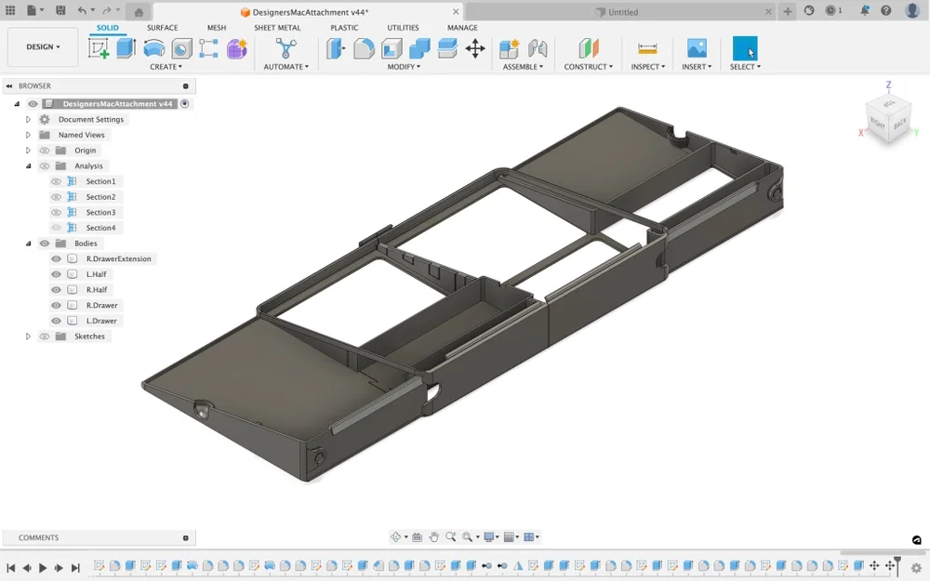Viewport: 930px width, 581px height.
Task: Switch to the MESH tab
Action: (x=217, y=28)
